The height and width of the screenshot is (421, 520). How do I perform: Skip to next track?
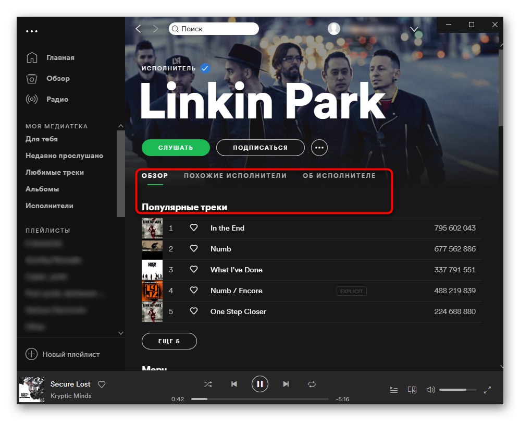pos(286,384)
